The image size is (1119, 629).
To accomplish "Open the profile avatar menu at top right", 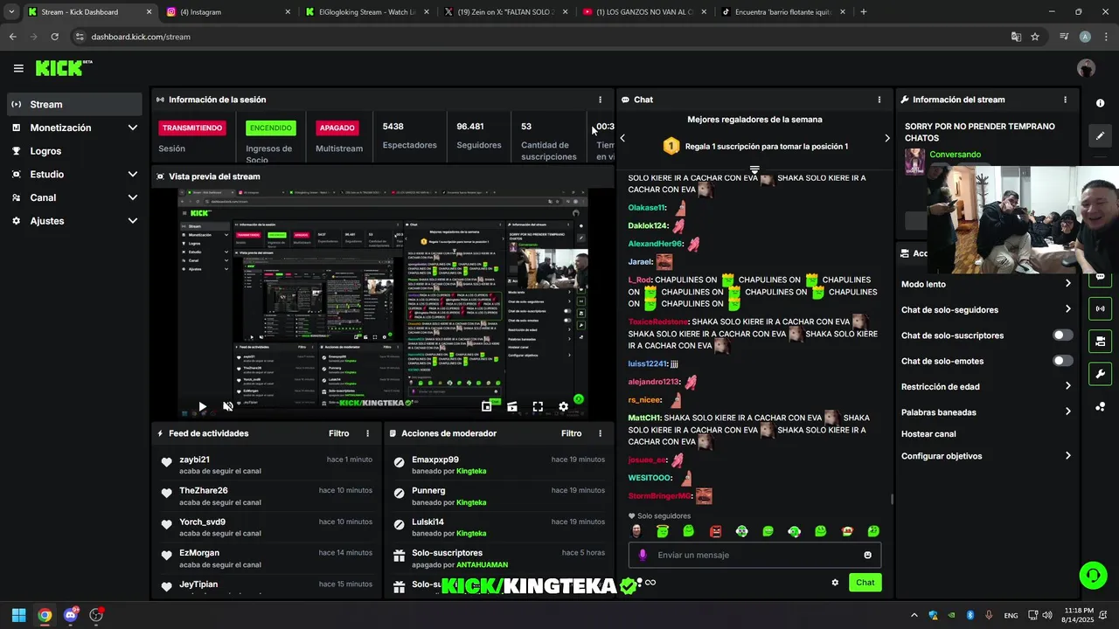I will click(x=1086, y=68).
